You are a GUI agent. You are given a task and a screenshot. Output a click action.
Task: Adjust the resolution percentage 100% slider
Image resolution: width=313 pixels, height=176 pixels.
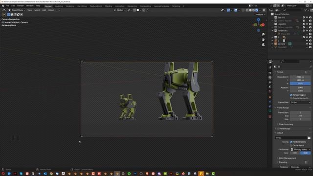tap(300, 84)
